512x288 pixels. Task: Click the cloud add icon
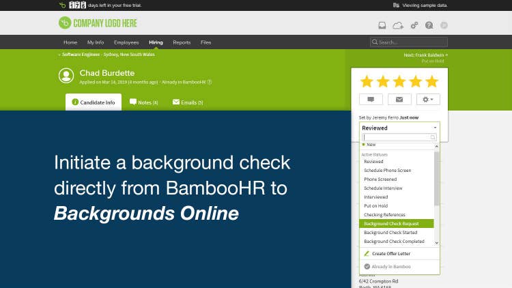point(398,25)
